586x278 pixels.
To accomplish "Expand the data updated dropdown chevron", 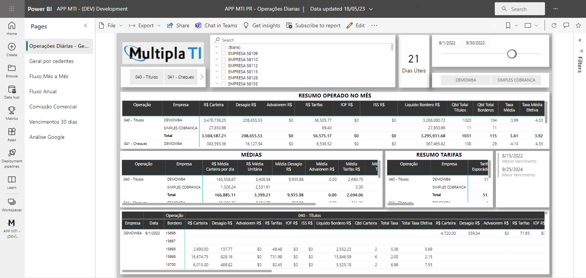I will click(371, 9).
